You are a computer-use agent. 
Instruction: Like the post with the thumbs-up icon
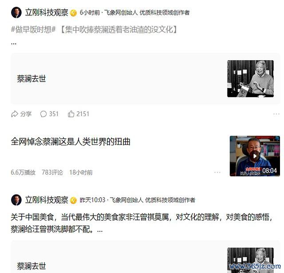point(71,114)
